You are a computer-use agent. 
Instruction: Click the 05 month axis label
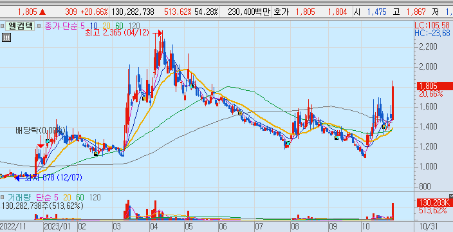[x=189, y=226]
